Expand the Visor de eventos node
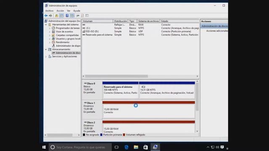The height and width of the screenshot is (151, 269). point(50,32)
